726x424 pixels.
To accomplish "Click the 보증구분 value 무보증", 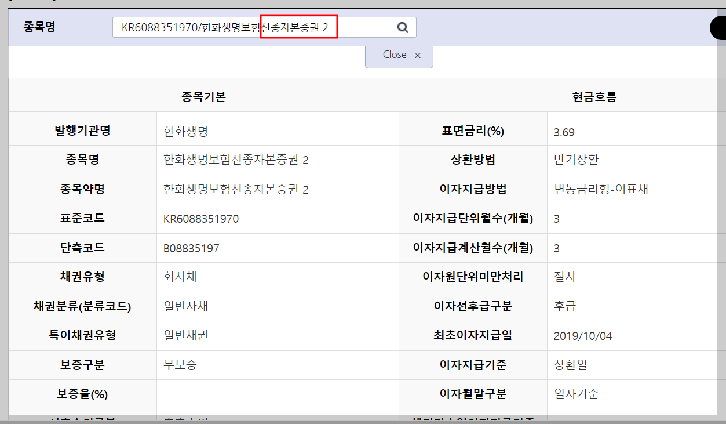I will pos(180,365).
